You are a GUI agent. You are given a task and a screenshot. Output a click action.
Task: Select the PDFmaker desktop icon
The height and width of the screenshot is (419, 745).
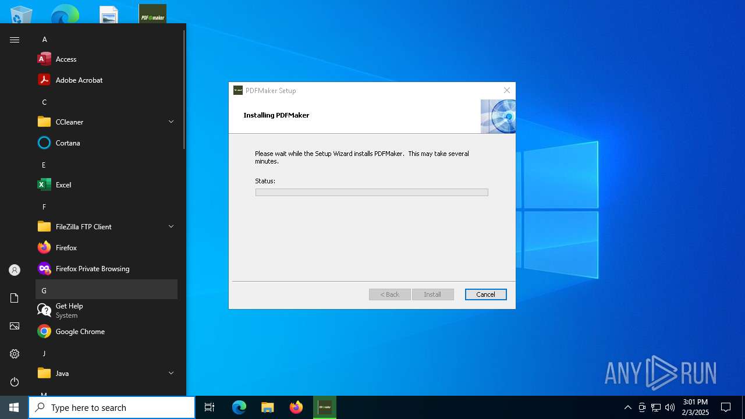(x=152, y=13)
